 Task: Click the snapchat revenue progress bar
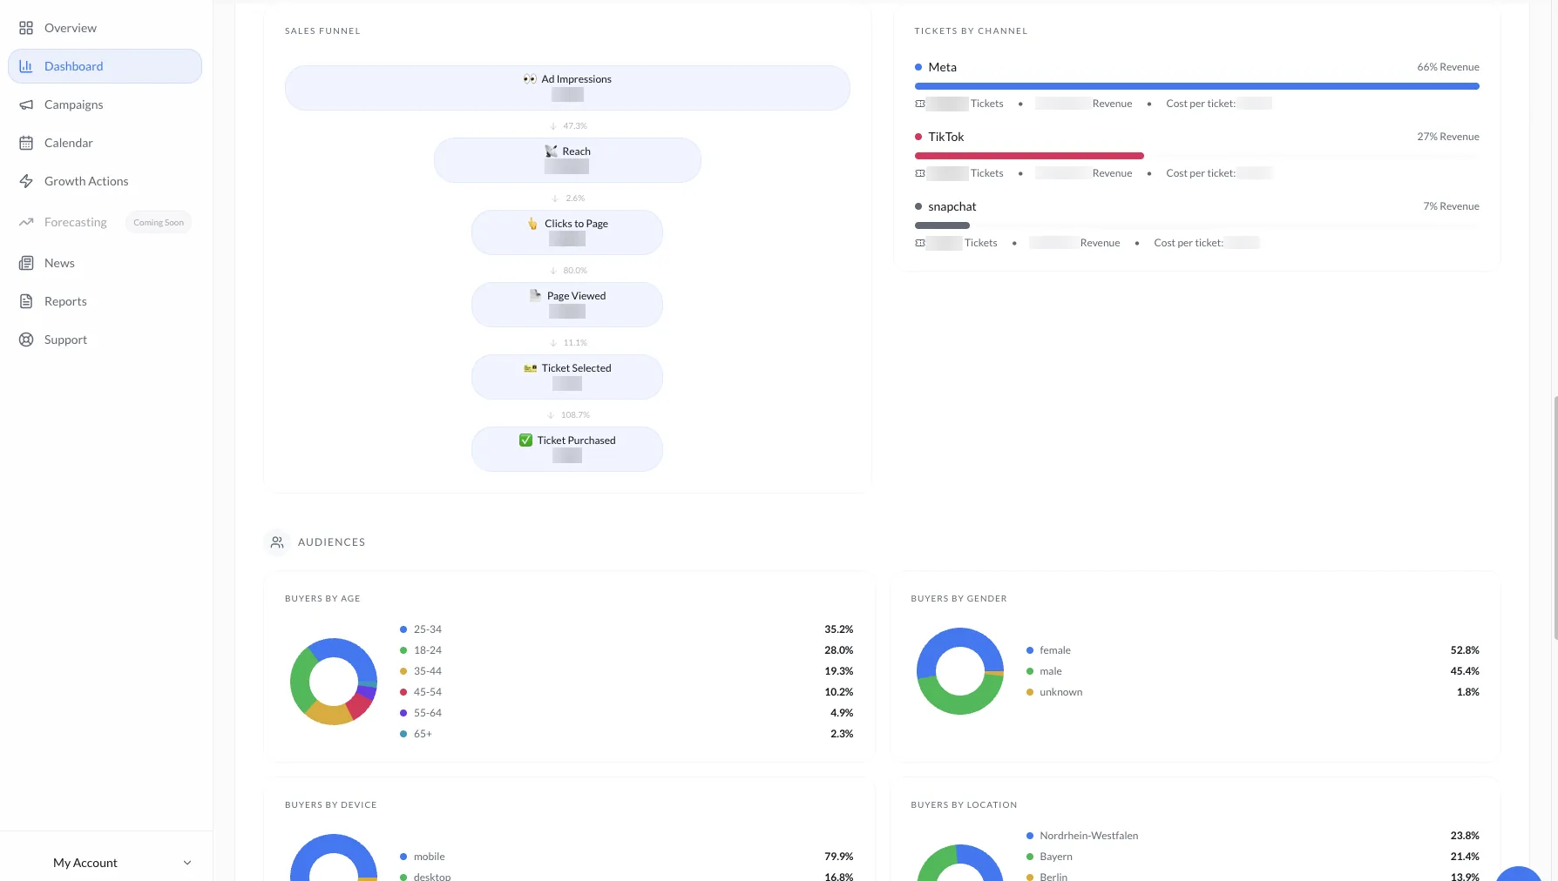pos(942,225)
